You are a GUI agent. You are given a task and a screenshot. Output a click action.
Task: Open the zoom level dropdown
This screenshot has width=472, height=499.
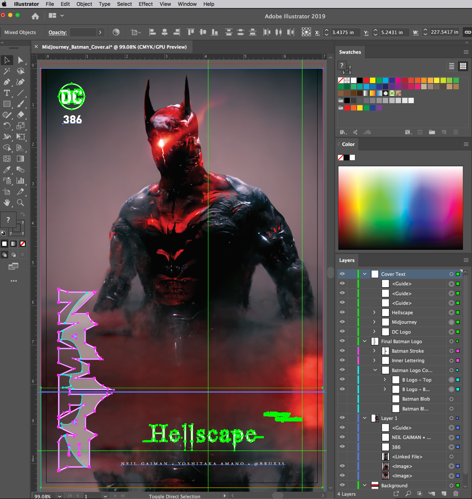click(x=60, y=496)
